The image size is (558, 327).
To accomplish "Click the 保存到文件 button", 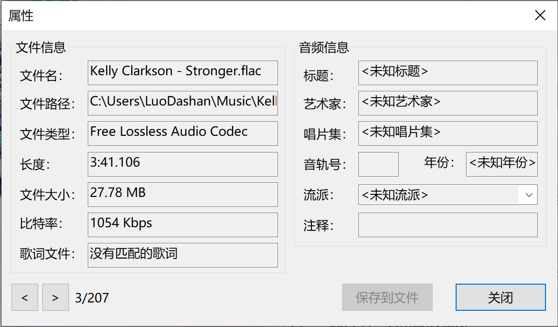I will (387, 297).
